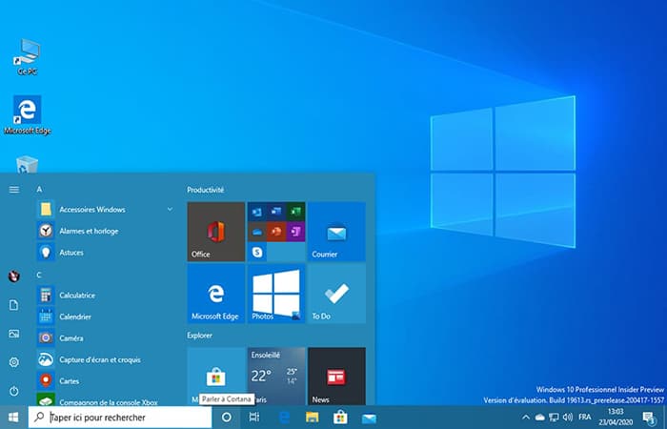Click the OneNote icon in Office folder tile
Screen dimensions: 667x429
[296, 232]
